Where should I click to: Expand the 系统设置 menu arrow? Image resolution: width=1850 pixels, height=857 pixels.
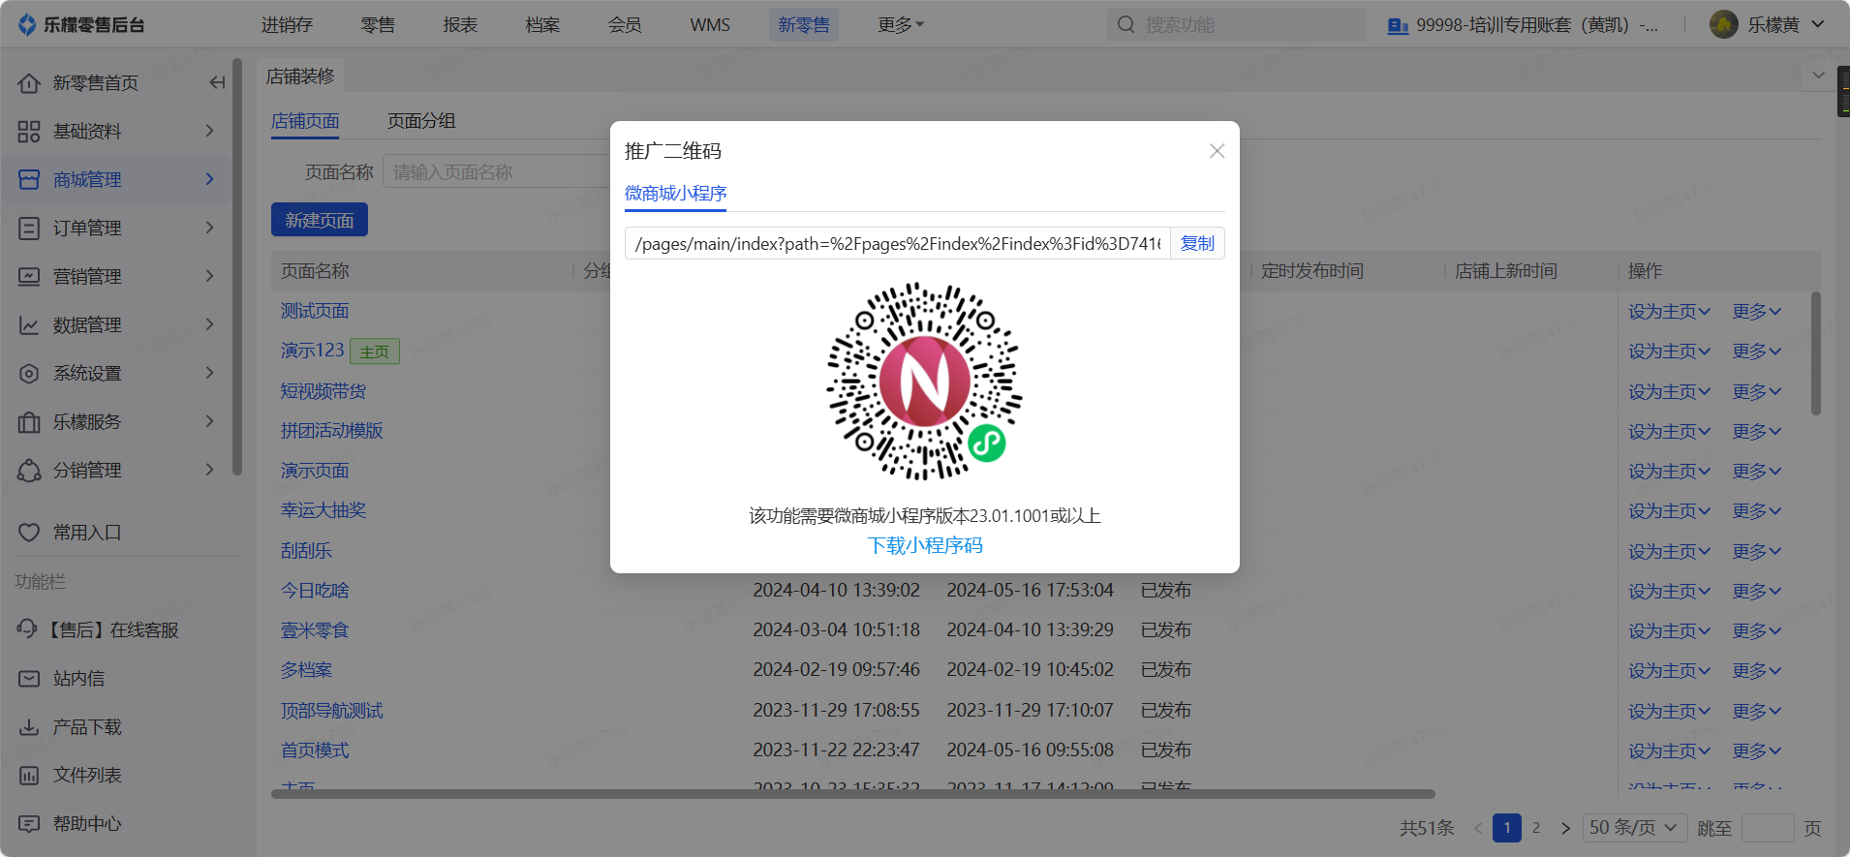click(x=209, y=373)
